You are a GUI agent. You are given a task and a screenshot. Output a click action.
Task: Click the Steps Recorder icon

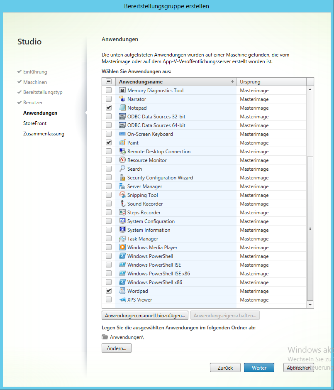(122, 212)
